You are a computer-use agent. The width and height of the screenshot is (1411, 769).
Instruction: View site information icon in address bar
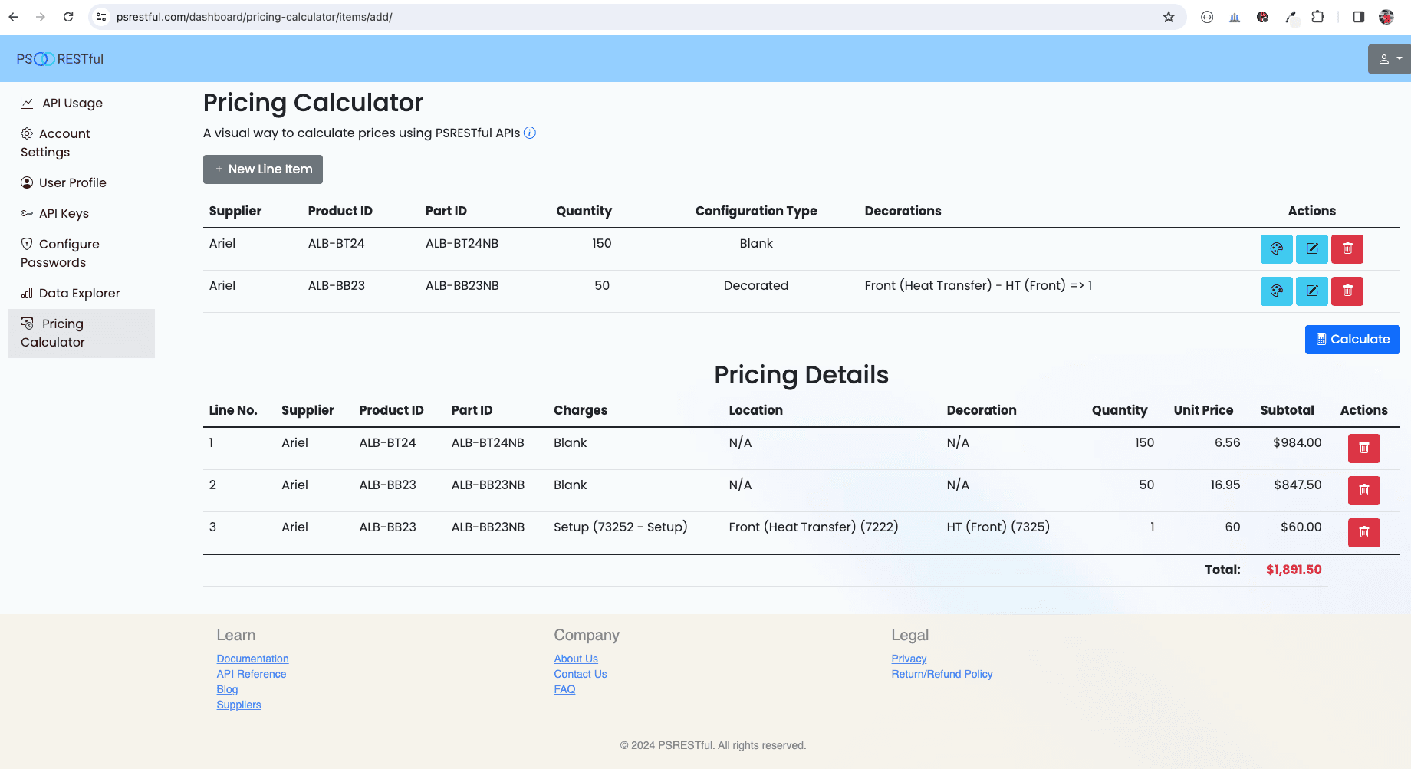101,17
